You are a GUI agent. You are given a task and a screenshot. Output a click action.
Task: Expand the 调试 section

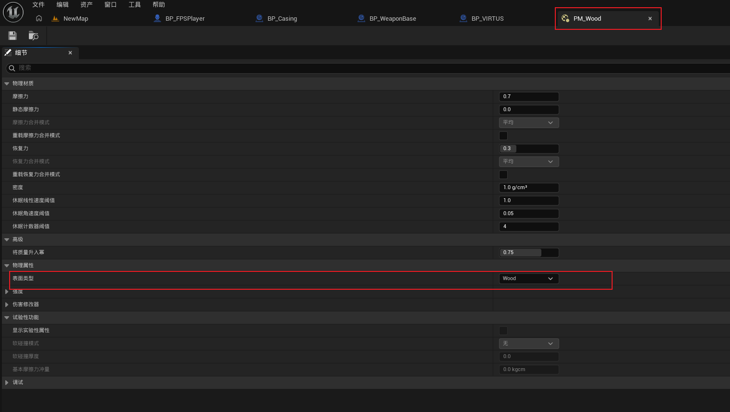7,383
